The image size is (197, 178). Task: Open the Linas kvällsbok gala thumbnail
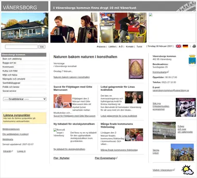[134, 97]
